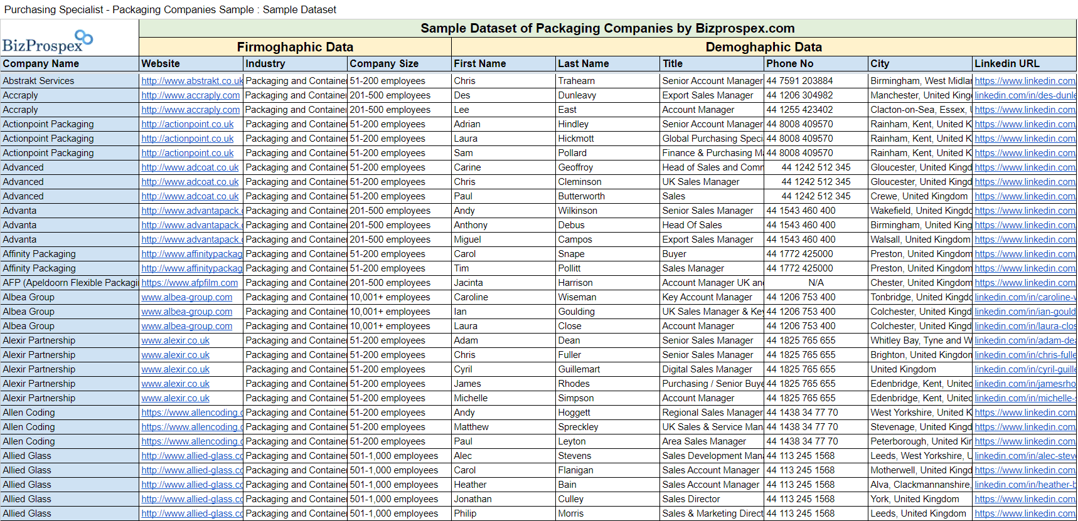The width and height of the screenshot is (1078, 521).
Task: Open Heather Bain's LinkedIn profile link
Action: pyautogui.click(x=1025, y=485)
